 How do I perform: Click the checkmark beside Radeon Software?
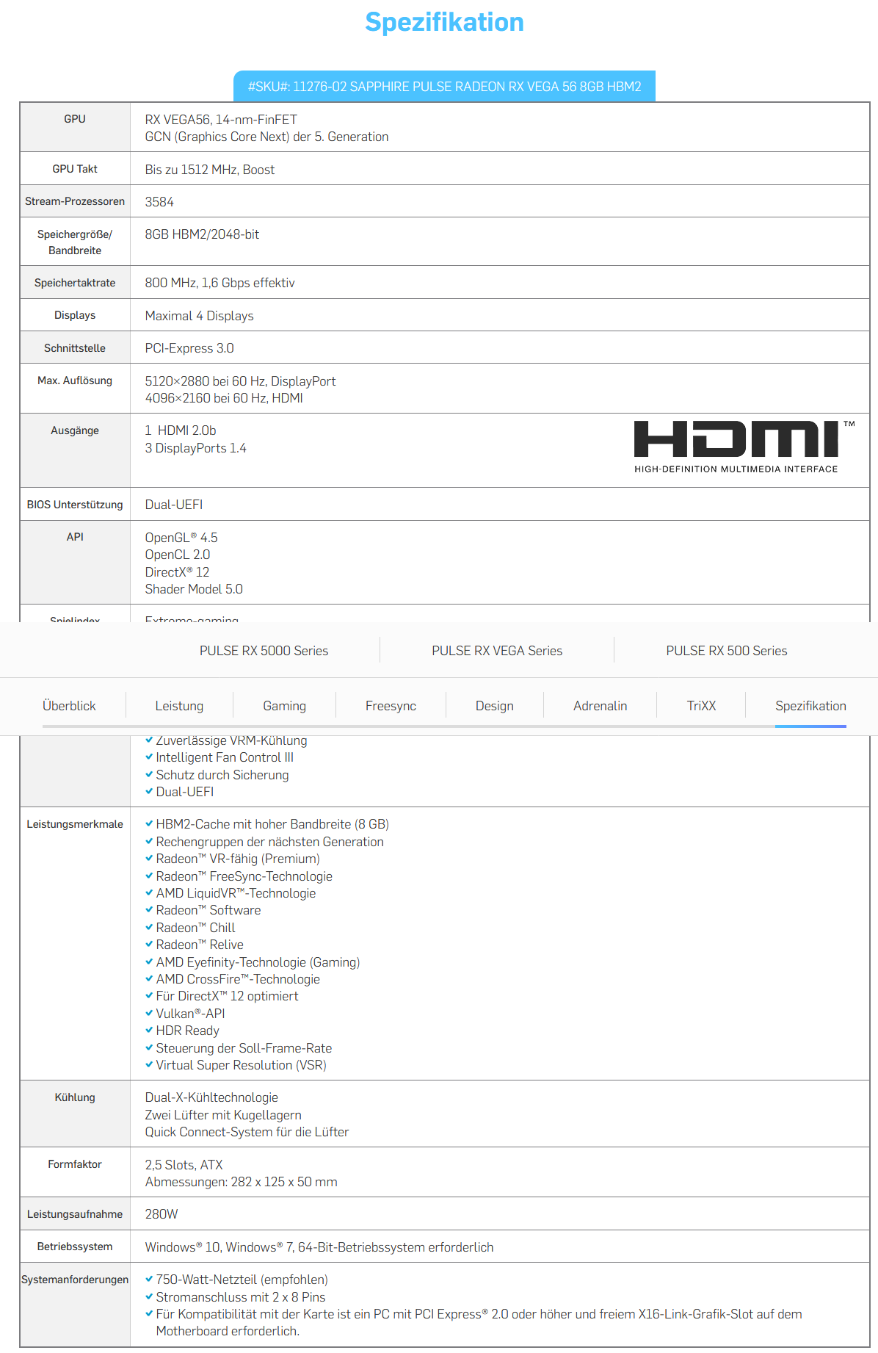coord(149,910)
